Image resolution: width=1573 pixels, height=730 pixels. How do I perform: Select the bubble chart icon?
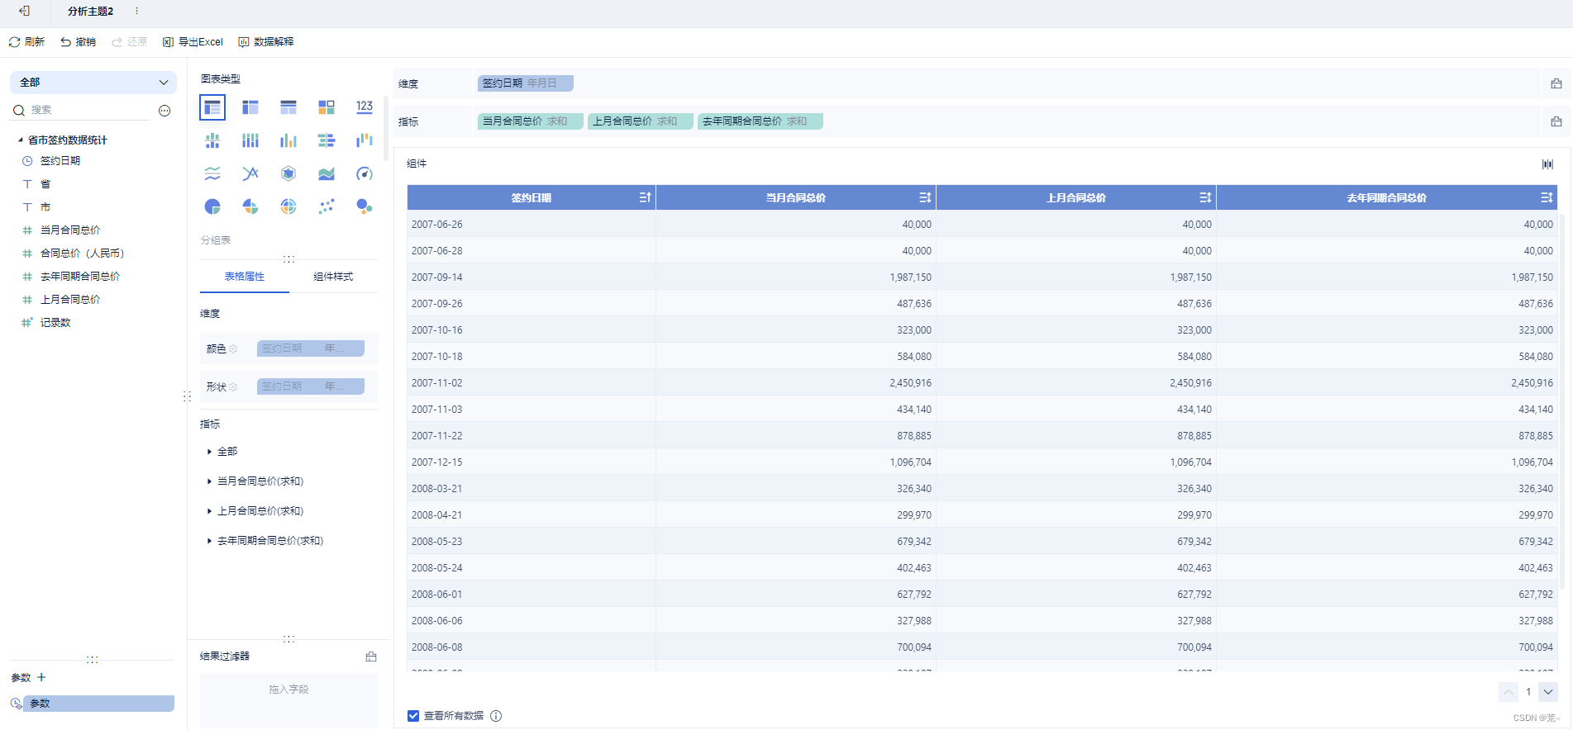click(x=365, y=206)
